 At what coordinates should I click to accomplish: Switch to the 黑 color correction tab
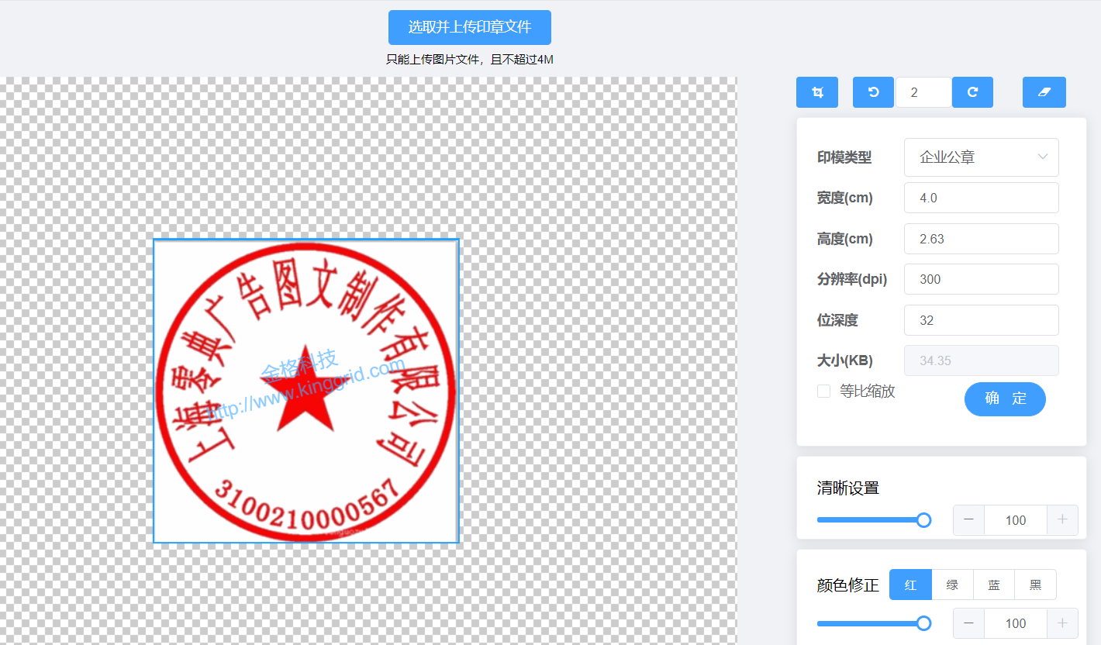click(x=1035, y=585)
